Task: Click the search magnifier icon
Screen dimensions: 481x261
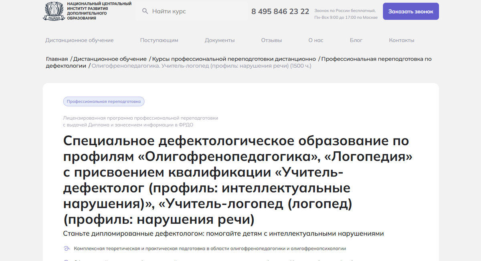Action: [145, 11]
